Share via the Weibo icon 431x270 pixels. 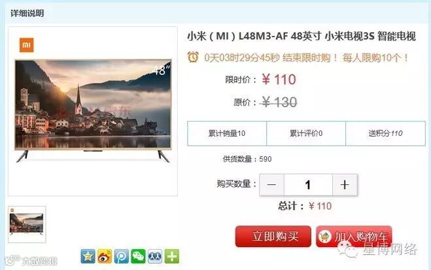(x=105, y=256)
